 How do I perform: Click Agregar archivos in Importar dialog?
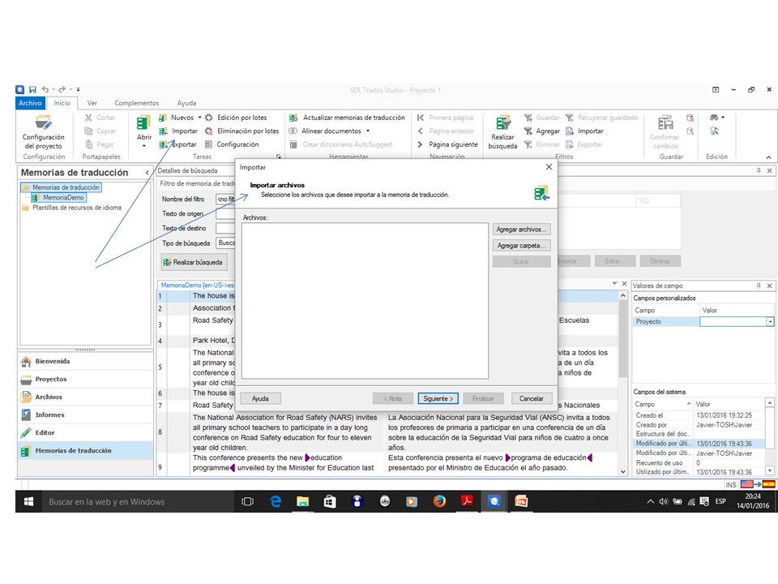pos(521,230)
